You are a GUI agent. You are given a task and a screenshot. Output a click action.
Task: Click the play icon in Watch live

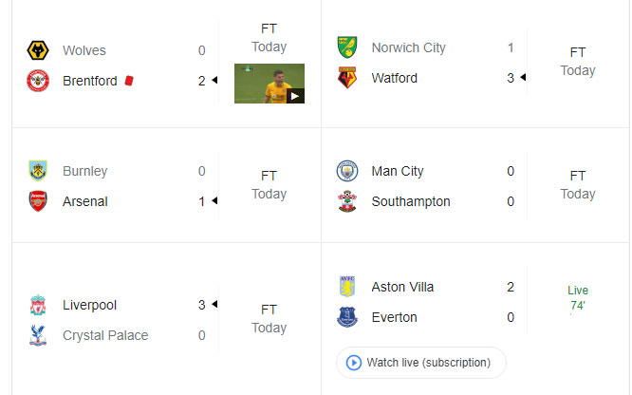tap(354, 363)
